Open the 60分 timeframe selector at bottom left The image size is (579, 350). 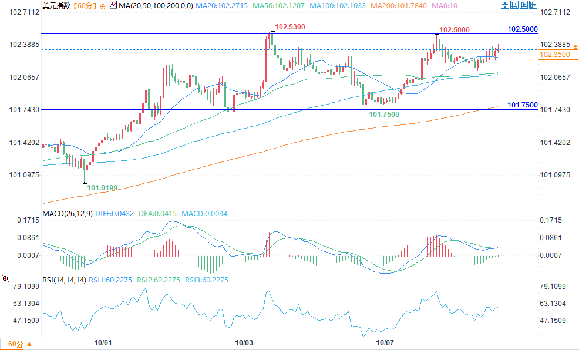coord(20,344)
